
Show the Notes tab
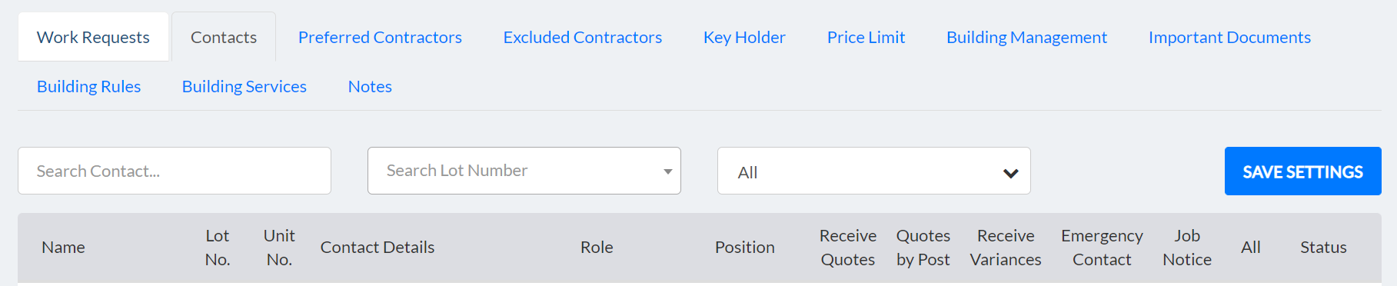tap(370, 86)
